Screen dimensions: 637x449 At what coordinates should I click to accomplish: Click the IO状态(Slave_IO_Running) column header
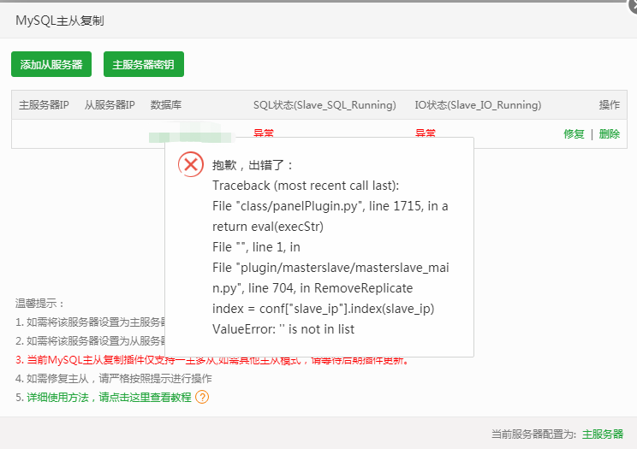coord(478,105)
